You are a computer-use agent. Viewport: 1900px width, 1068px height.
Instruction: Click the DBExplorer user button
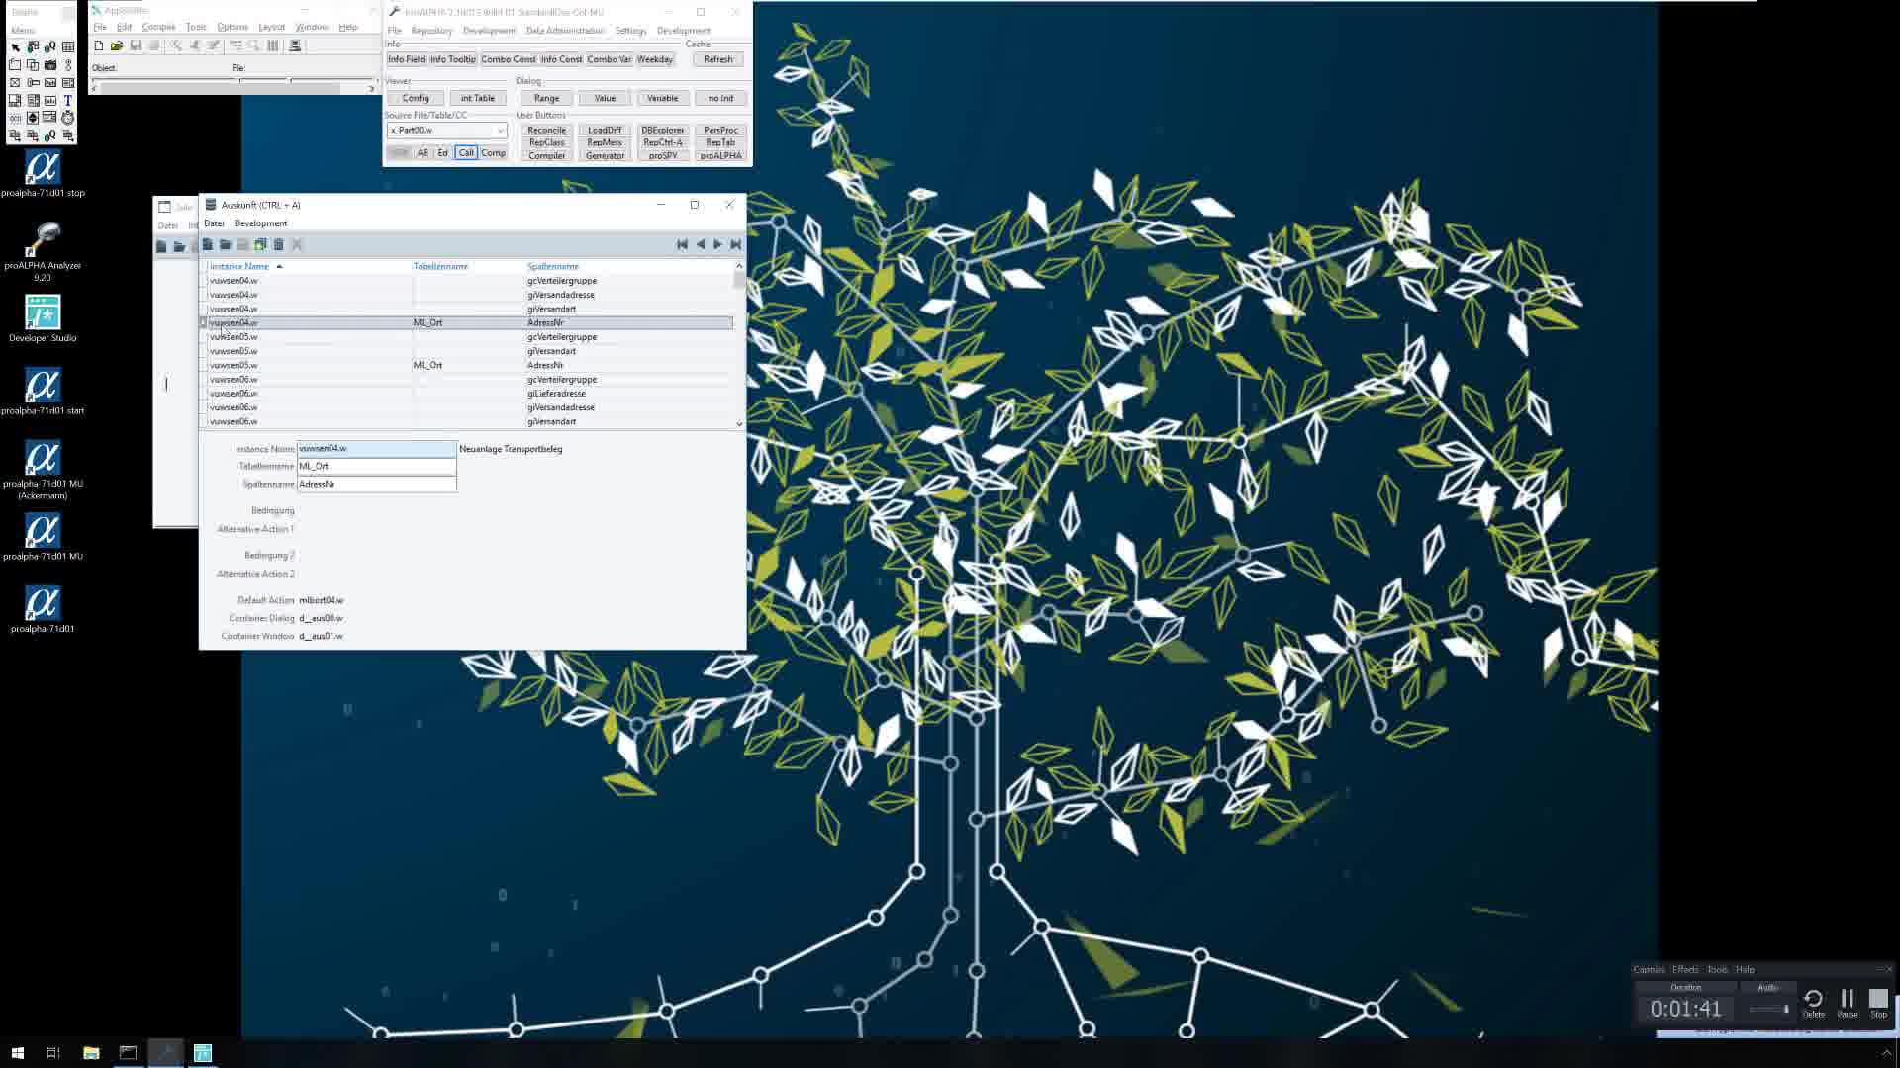pos(662,131)
